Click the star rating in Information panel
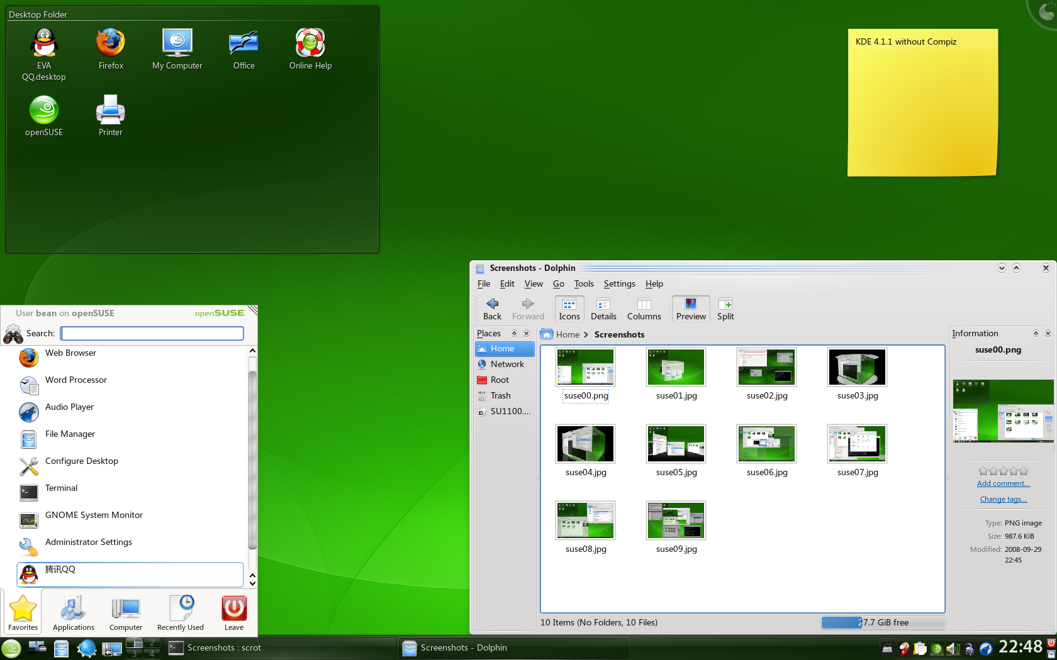The width and height of the screenshot is (1057, 660). tap(1004, 471)
